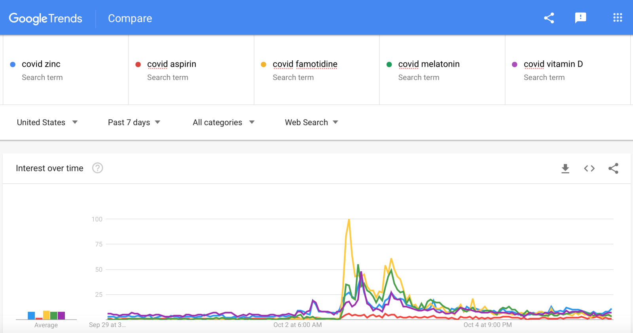This screenshot has height=333, width=633.
Task: Open help for Interest over time
Action: [x=97, y=168]
